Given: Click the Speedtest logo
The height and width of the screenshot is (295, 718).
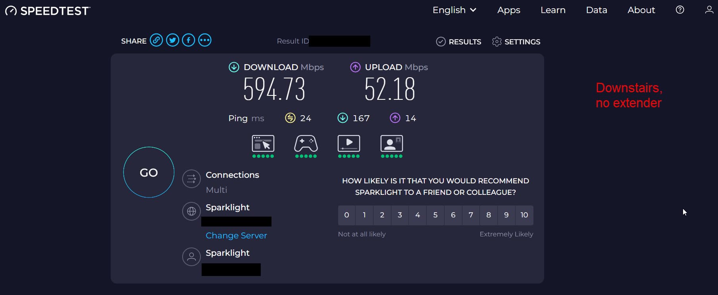Looking at the screenshot, I should tap(48, 11).
